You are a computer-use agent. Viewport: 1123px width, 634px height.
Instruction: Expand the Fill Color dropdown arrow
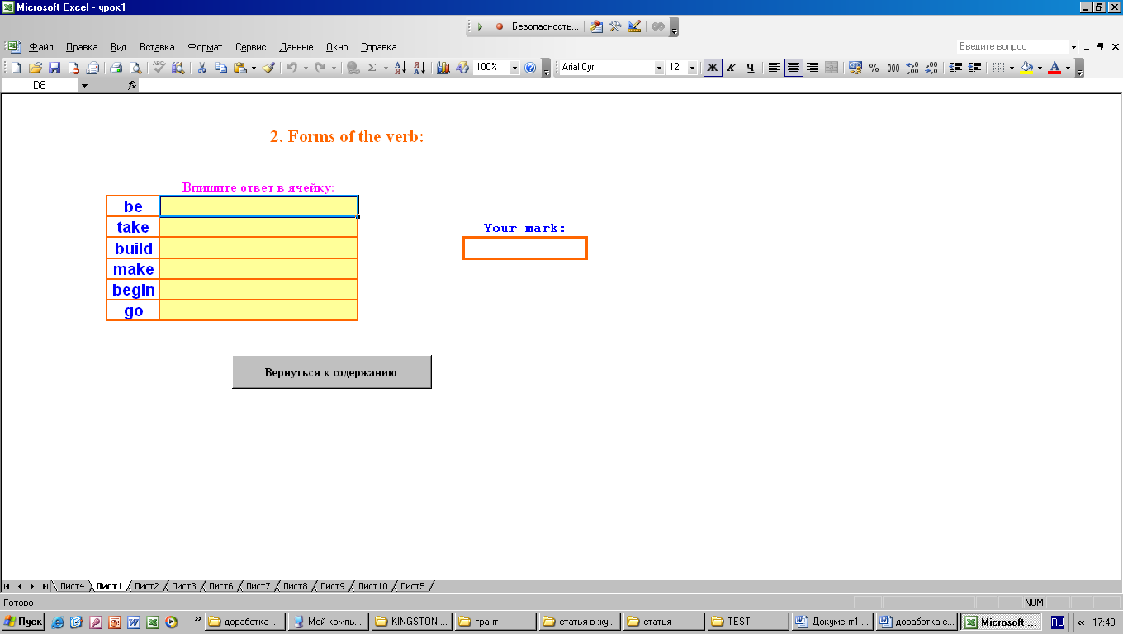tap(1040, 68)
